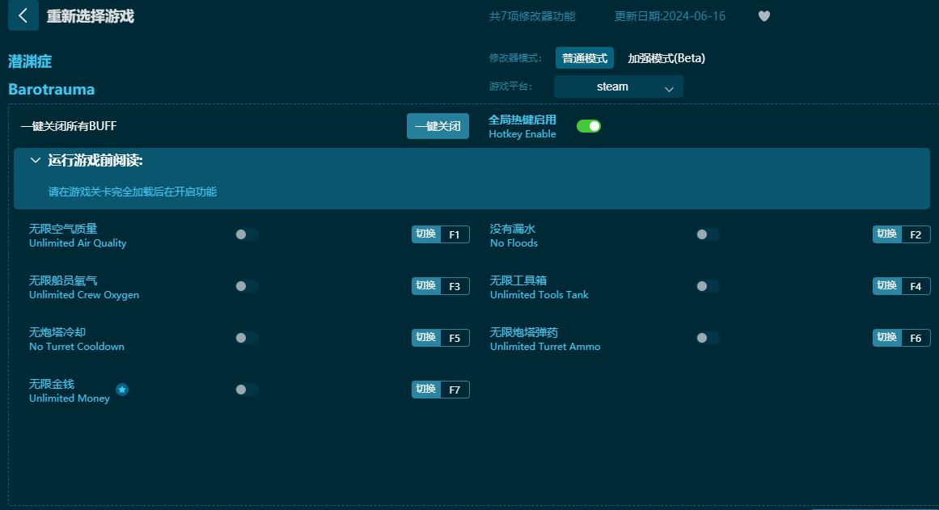Click the F6 hotkey field
939x510 pixels.
point(916,338)
